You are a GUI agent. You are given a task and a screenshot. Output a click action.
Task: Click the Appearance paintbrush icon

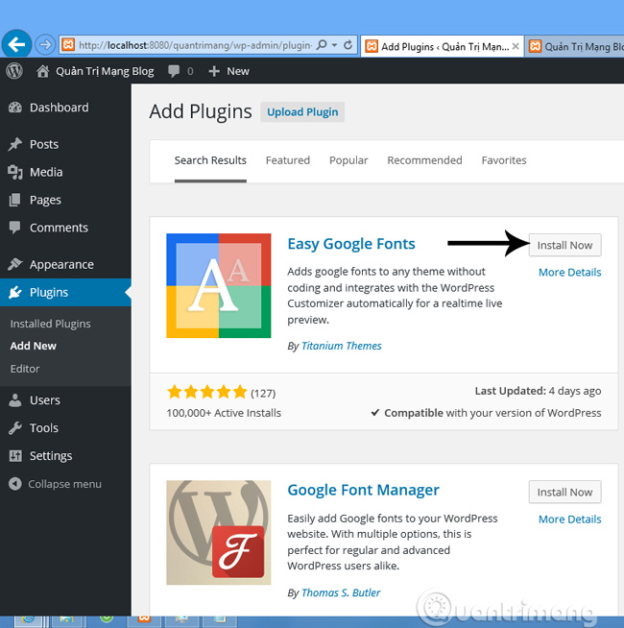[15, 264]
